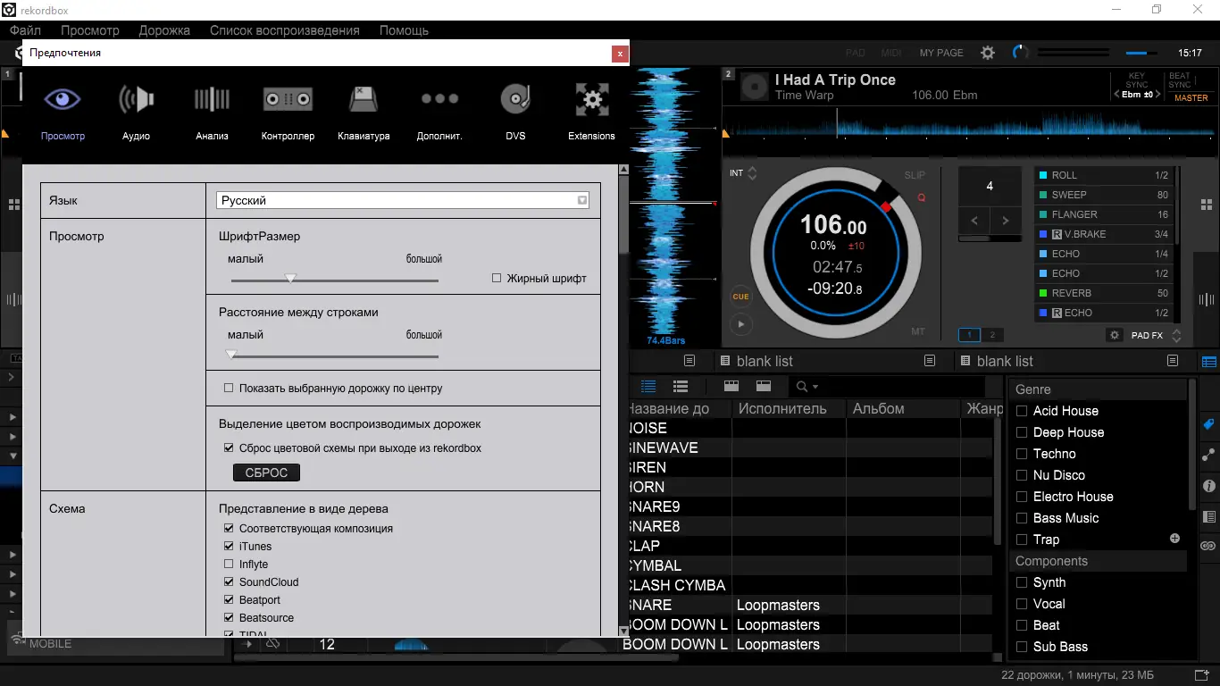The width and height of the screenshot is (1220, 686).
Task: Click the settings gear in rekordbox top bar
Action: [x=988, y=53]
